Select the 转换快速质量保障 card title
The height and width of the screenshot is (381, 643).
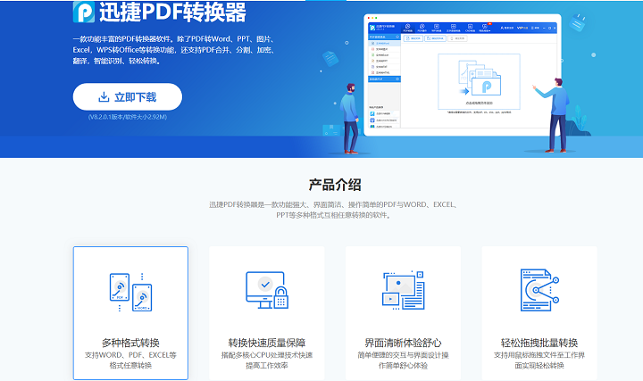pos(267,343)
